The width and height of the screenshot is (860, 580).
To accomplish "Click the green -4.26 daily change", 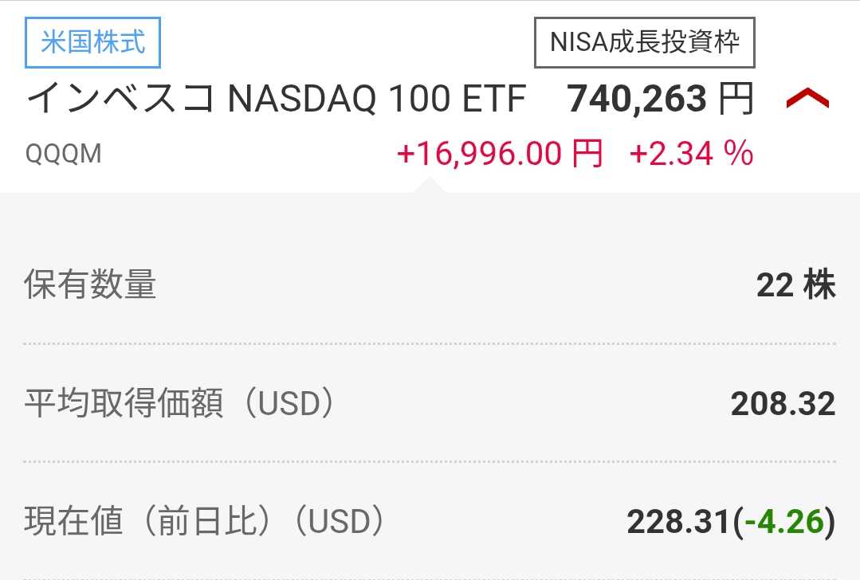I will [783, 523].
